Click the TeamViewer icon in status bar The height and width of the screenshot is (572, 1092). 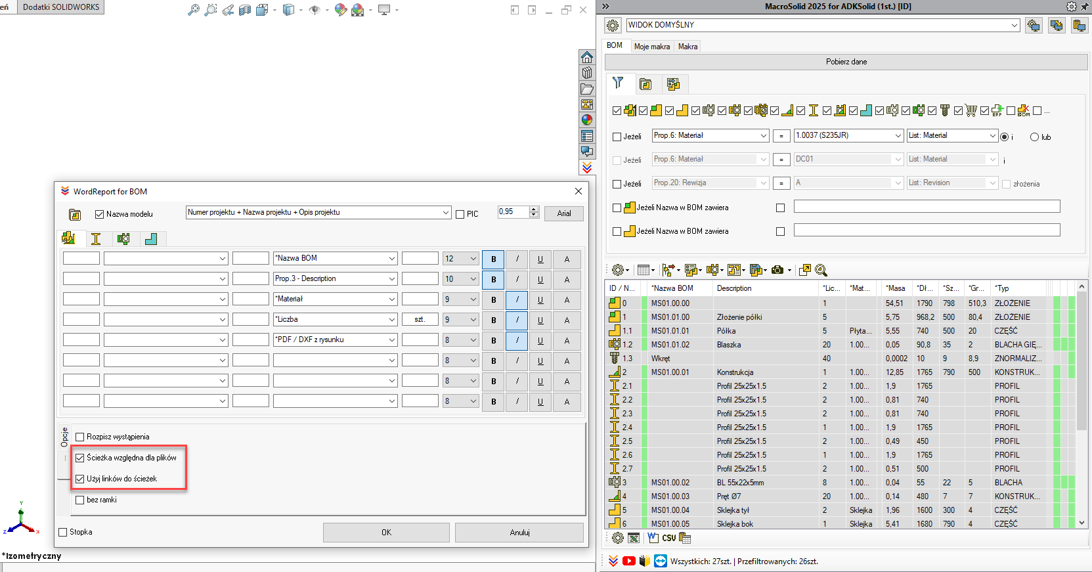(x=661, y=561)
